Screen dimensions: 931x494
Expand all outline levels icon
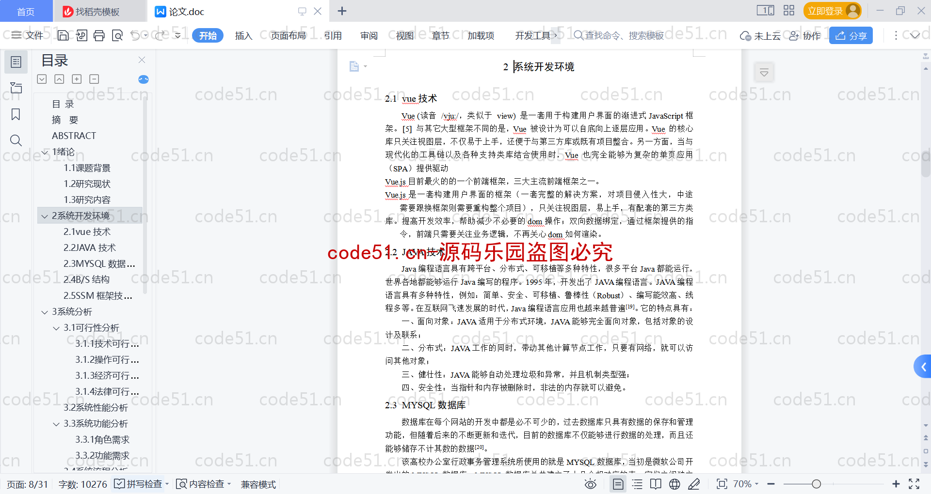coord(42,79)
